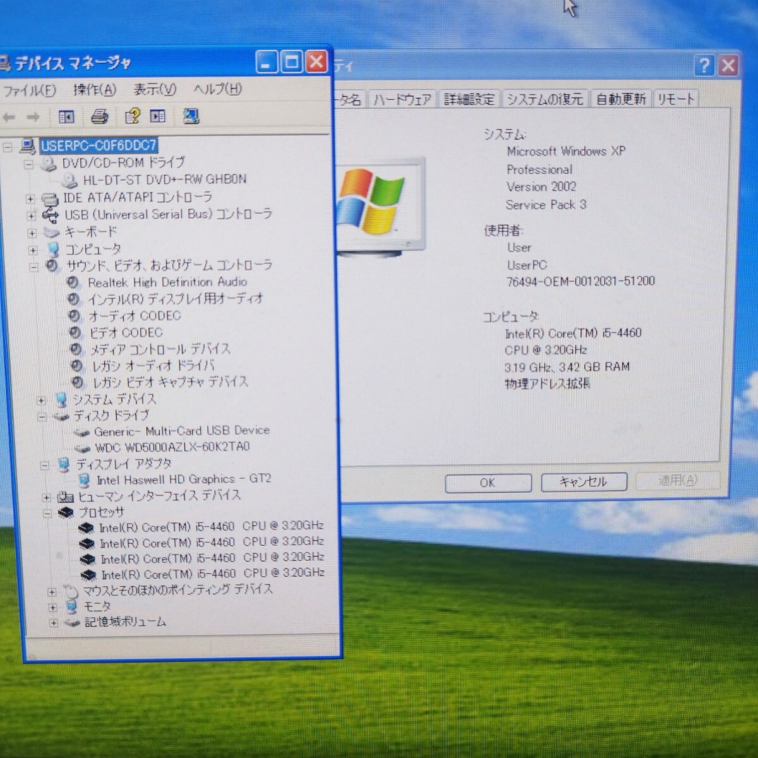The height and width of the screenshot is (758, 758).
Task: Select オーディオ CODEC entry
Action: [x=135, y=315]
